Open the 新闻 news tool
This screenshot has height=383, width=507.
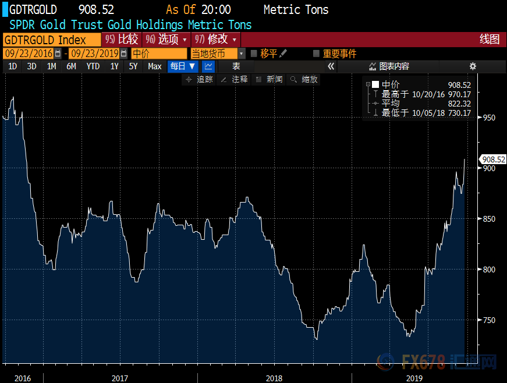(269, 80)
